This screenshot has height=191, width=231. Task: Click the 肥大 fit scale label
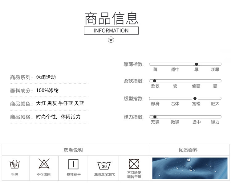215,104
